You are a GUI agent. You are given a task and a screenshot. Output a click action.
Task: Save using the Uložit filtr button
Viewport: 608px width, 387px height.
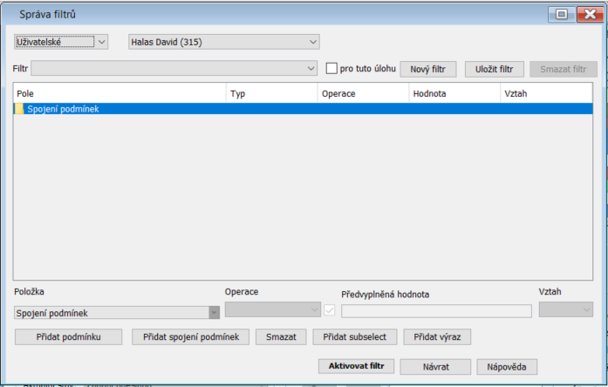point(494,69)
